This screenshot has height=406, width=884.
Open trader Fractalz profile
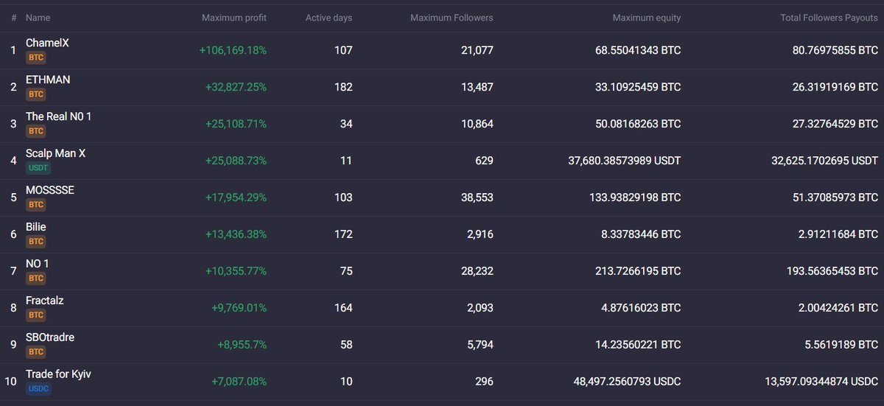[x=45, y=301]
